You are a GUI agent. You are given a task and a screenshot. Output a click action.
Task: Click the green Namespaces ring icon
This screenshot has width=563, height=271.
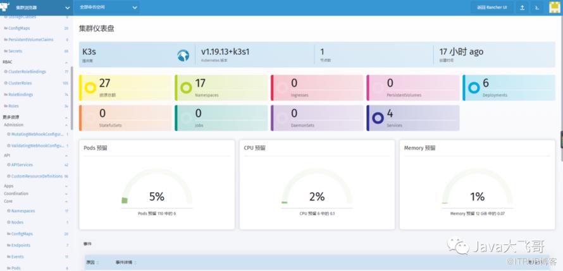[x=186, y=88]
